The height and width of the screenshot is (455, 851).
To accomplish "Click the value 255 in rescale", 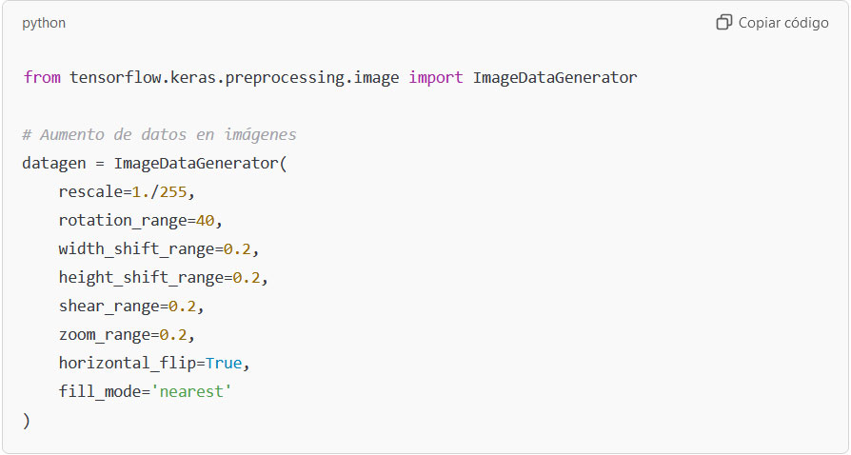I will click(x=173, y=191).
